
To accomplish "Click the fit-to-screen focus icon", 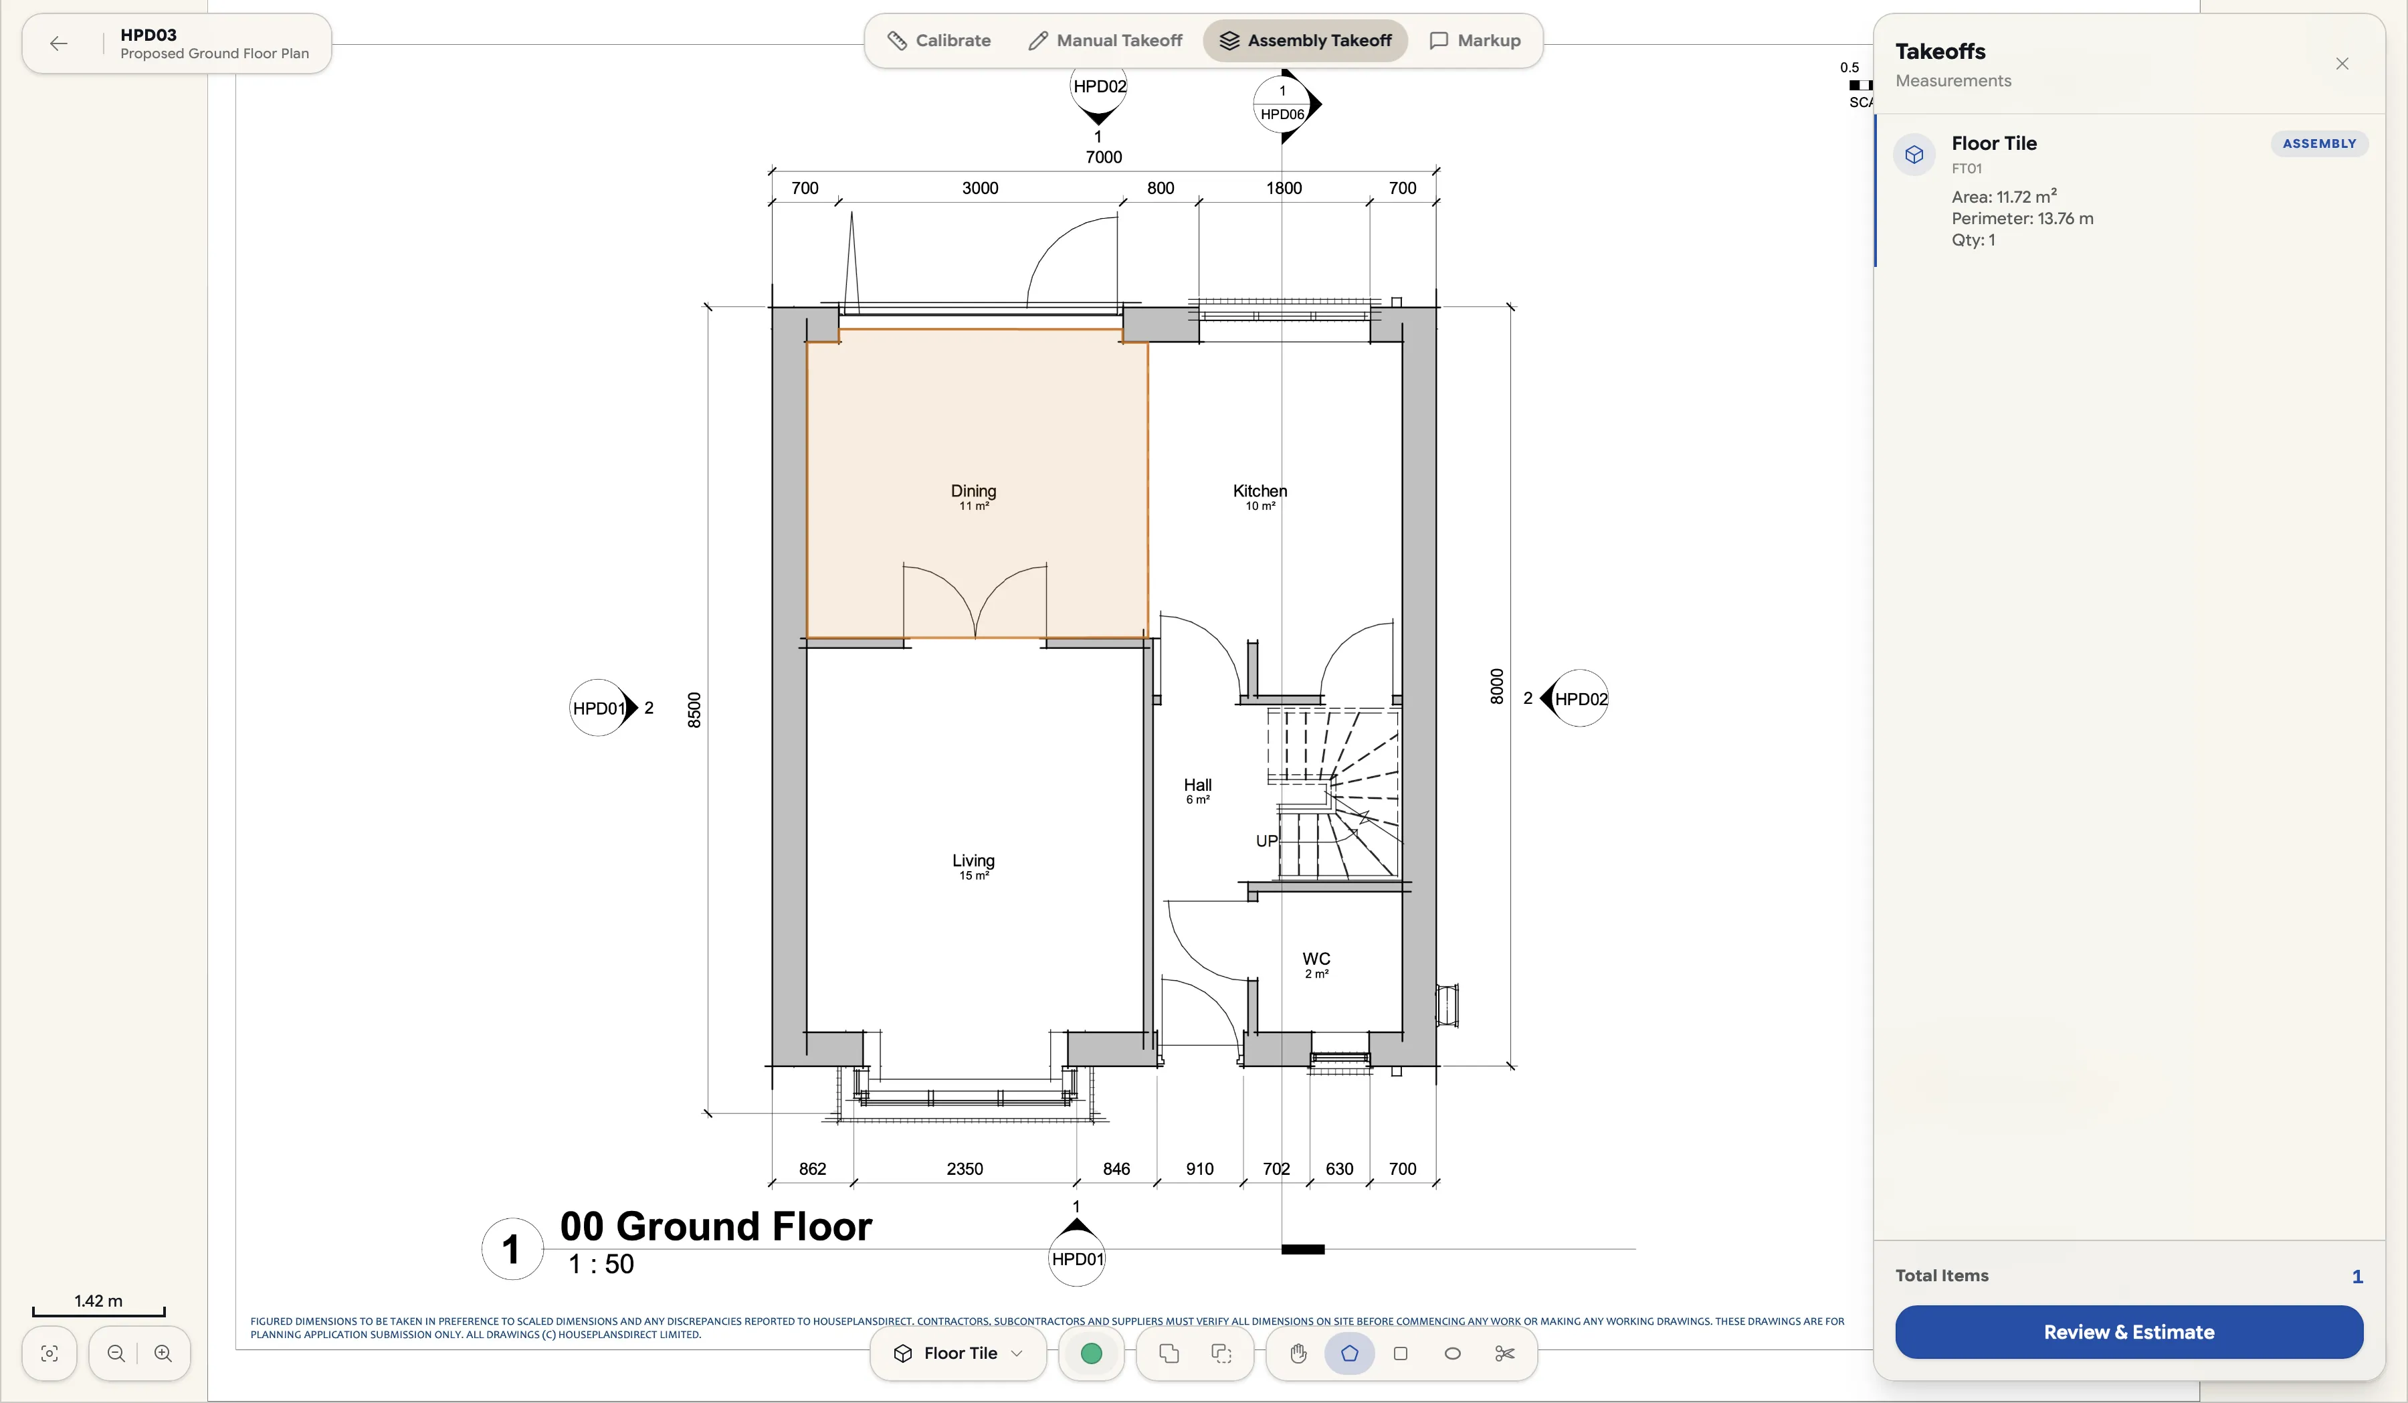I will (49, 1352).
